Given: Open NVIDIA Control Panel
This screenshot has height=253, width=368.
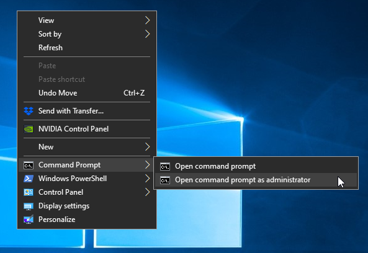Looking at the screenshot, I should click(87, 129).
